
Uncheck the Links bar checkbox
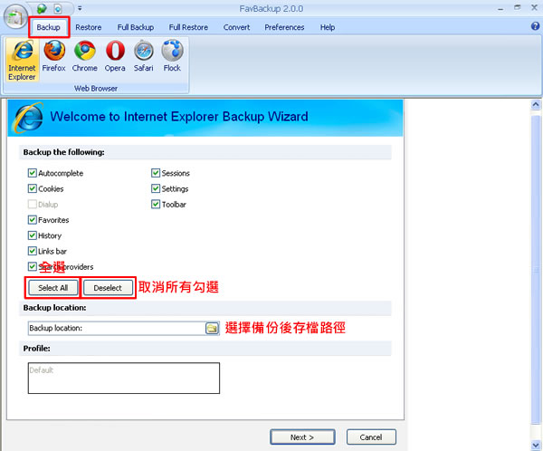(x=33, y=251)
